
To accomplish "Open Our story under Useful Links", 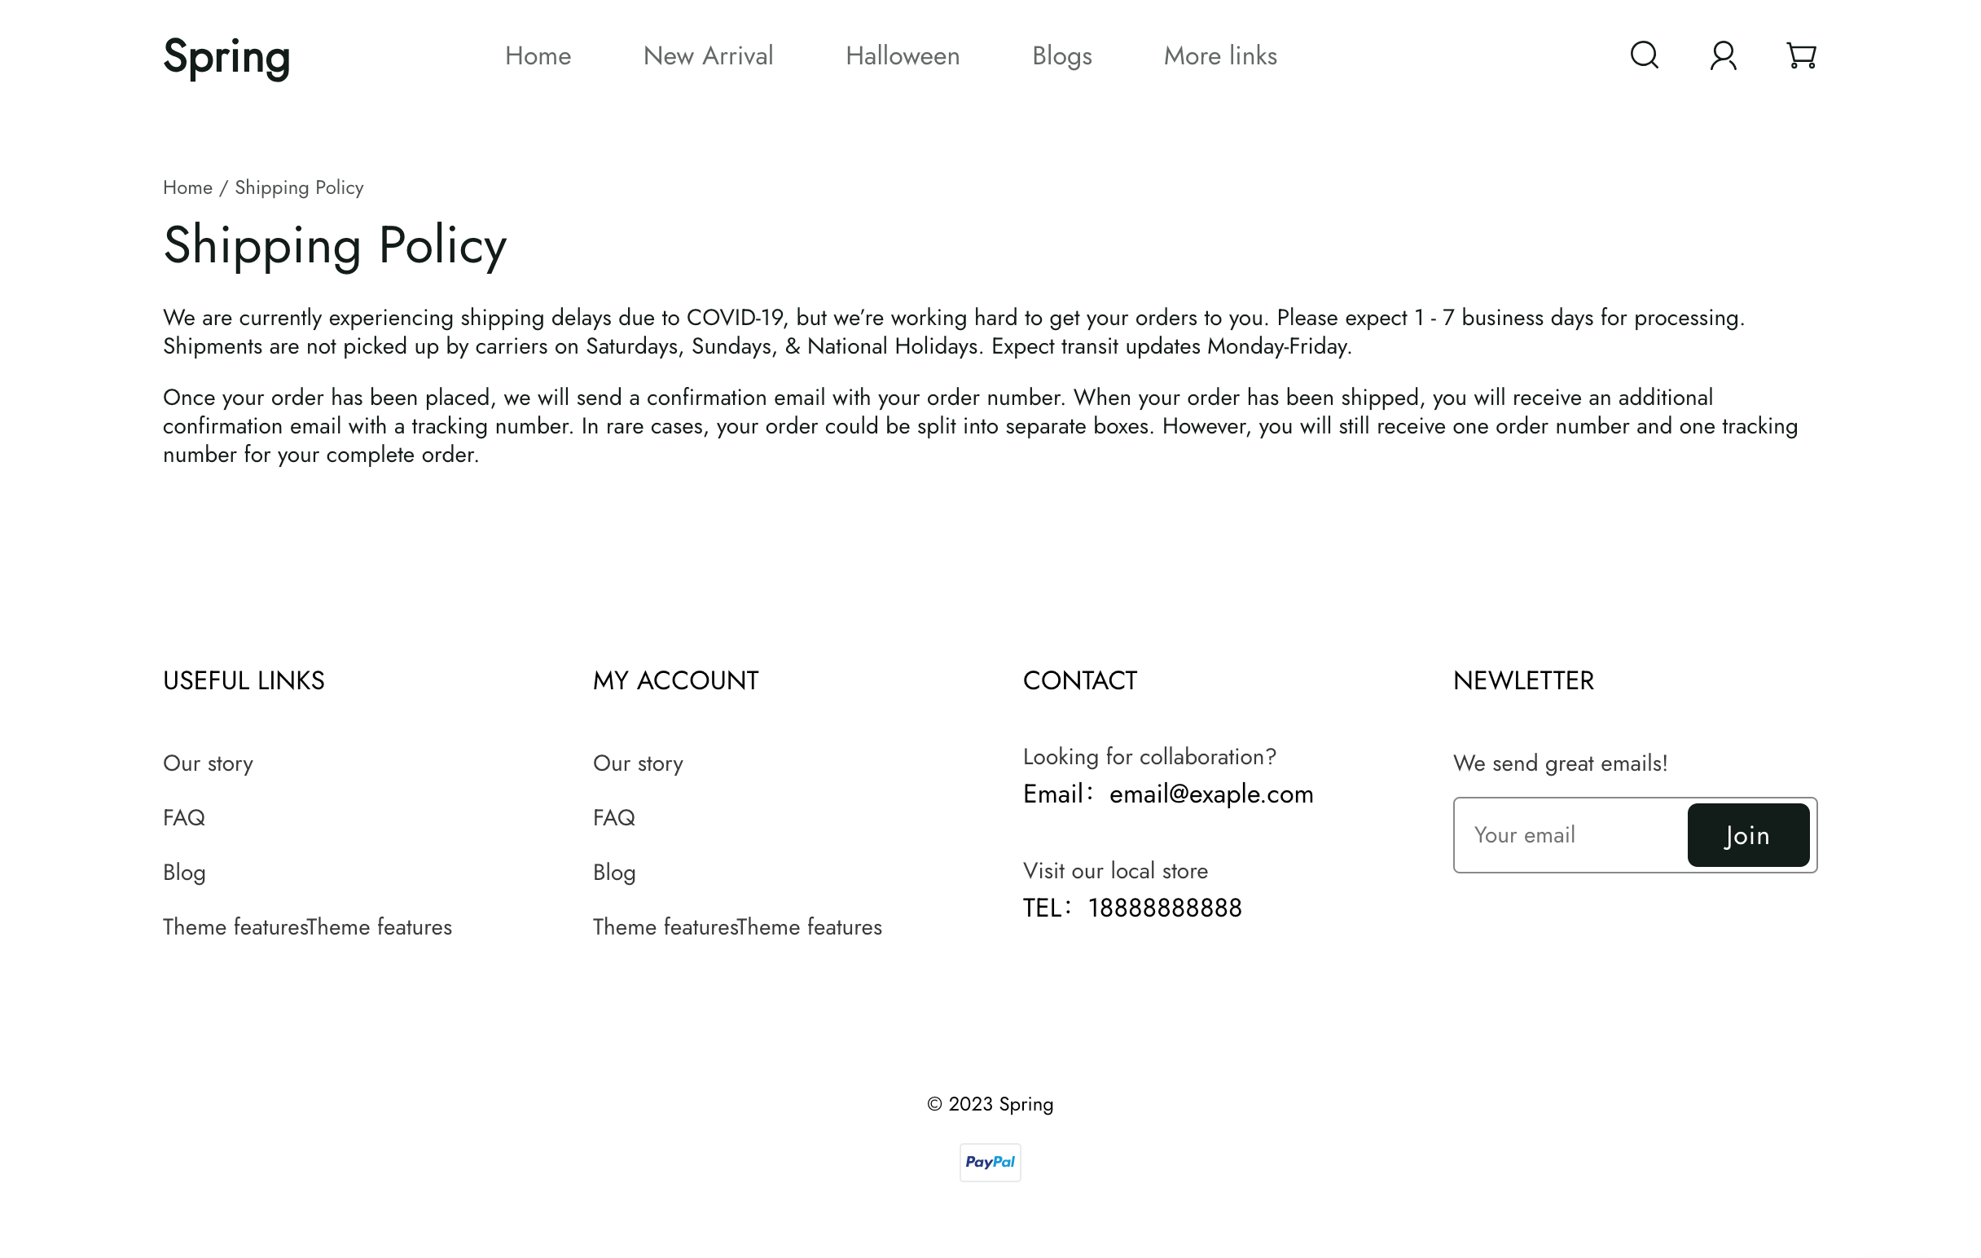I will pos(209,763).
